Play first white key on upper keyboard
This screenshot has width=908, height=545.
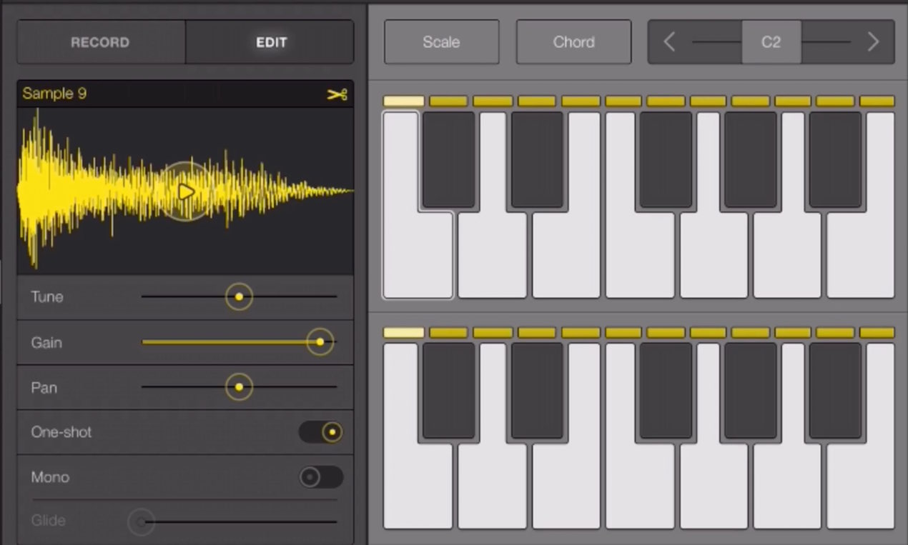pyautogui.click(x=418, y=255)
